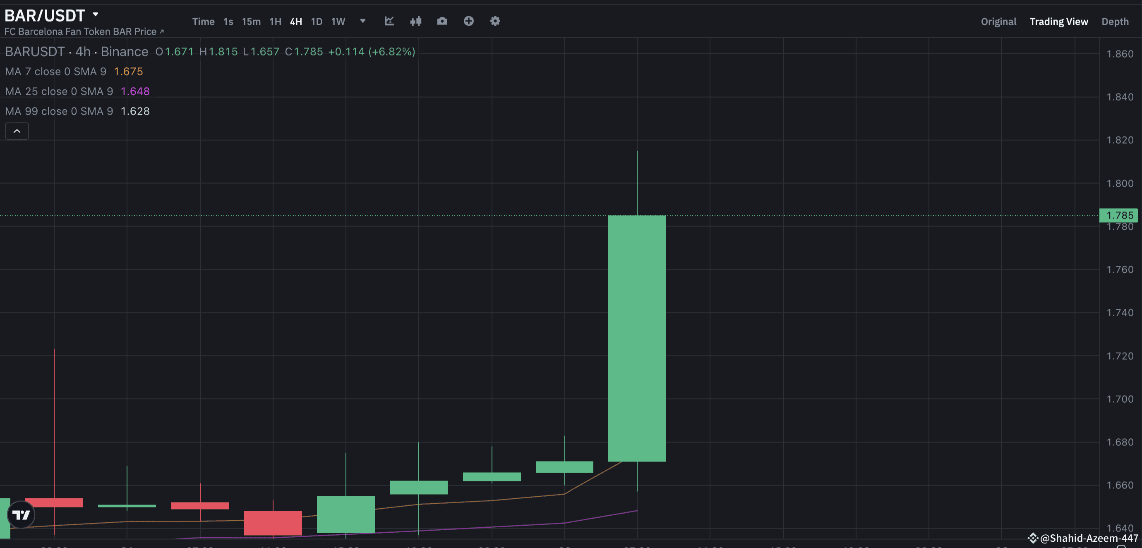This screenshot has height=548, width=1142.
Task: Click the +0.114 (+6.82%) change value
Action: click(372, 51)
